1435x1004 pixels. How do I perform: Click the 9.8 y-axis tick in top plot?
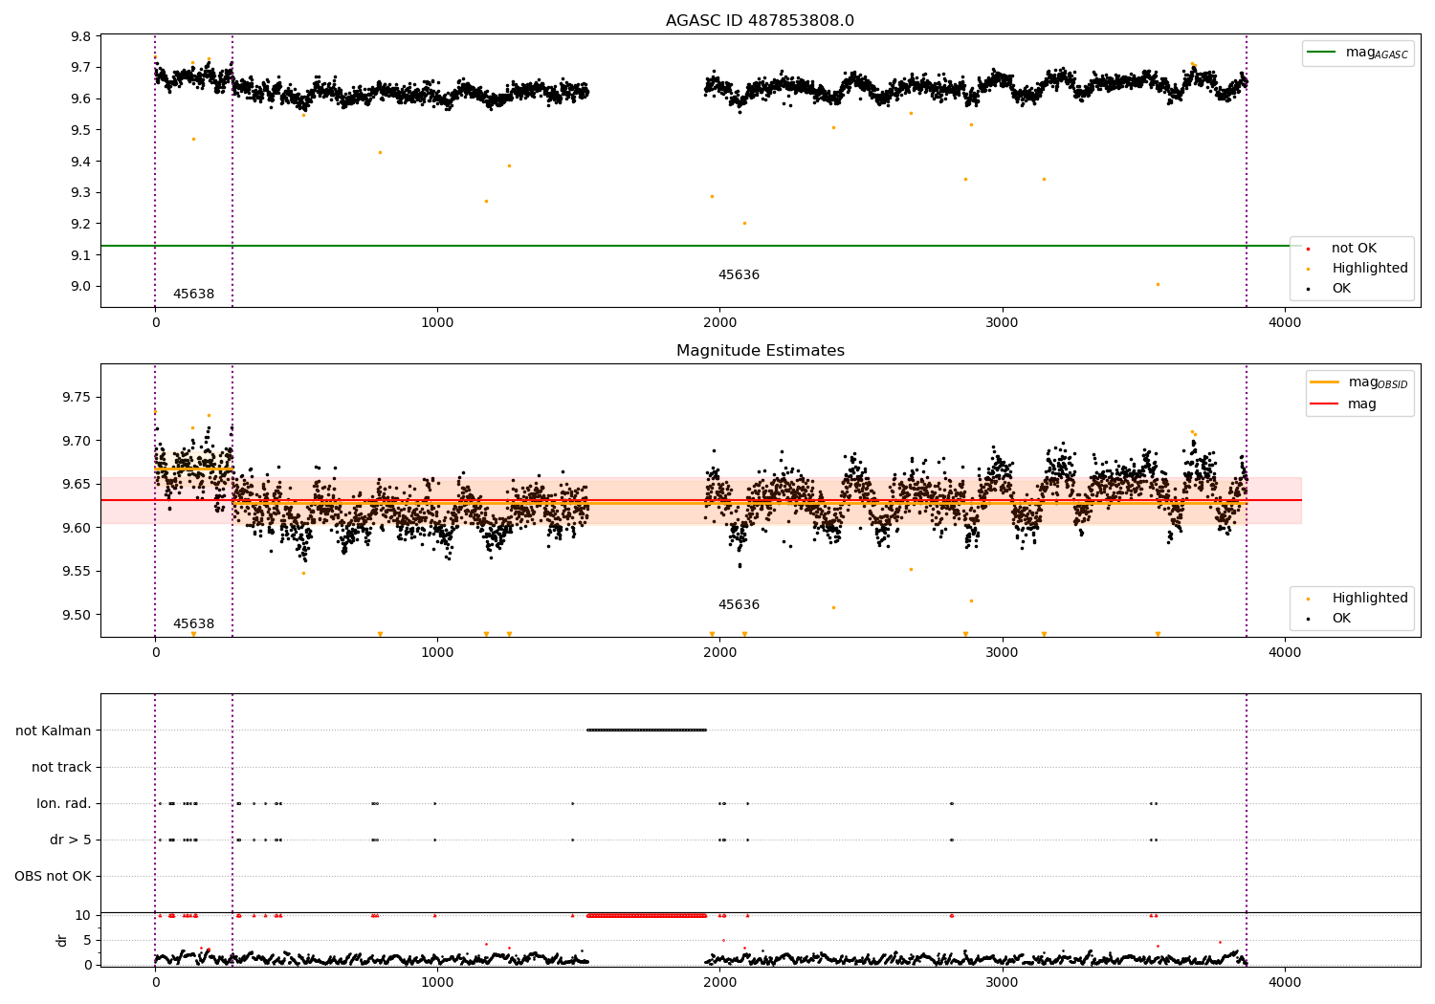pos(81,36)
